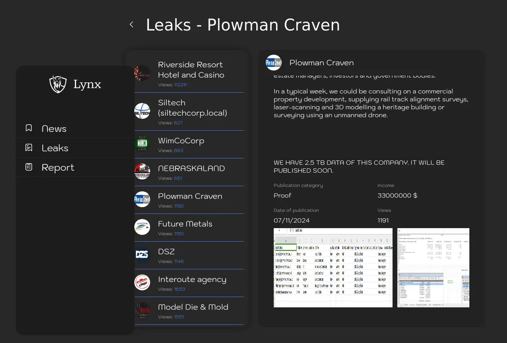Click the Lynx shield logo
The height and width of the screenshot is (343, 507).
(x=58, y=84)
